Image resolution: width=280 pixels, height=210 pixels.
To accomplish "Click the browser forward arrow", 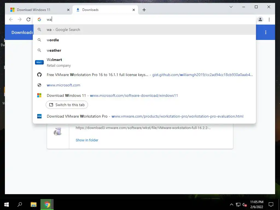I will (x=20, y=19).
